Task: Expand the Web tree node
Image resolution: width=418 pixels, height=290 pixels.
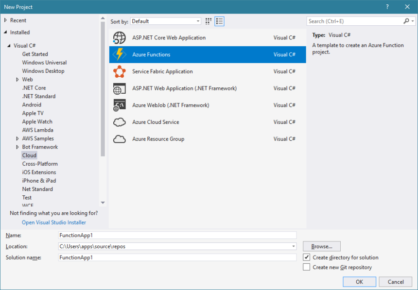Action: pos(17,80)
